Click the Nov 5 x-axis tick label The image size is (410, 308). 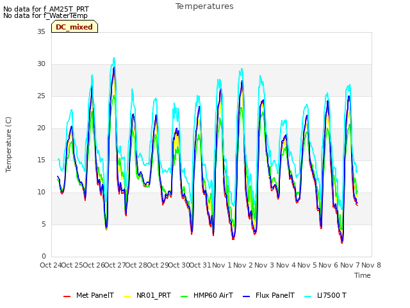coord(307,265)
